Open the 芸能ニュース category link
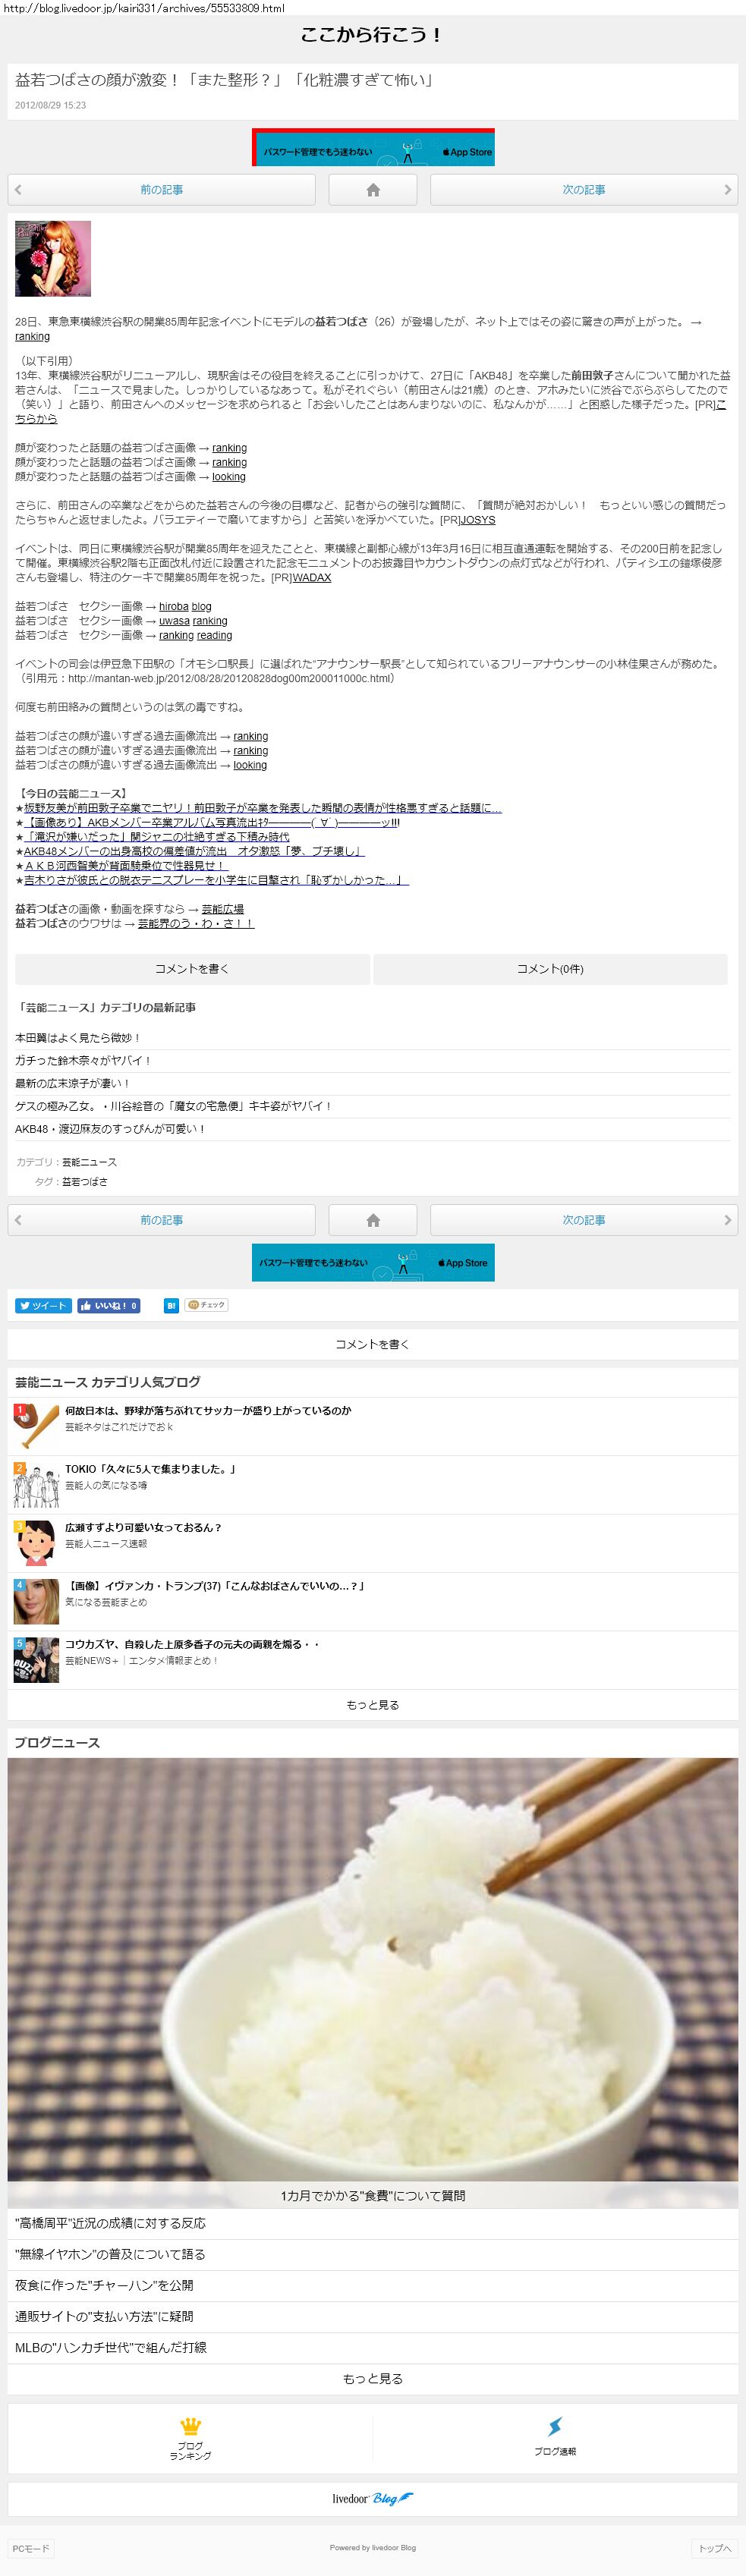This screenshot has width=746, height=2576. pyautogui.click(x=89, y=1162)
